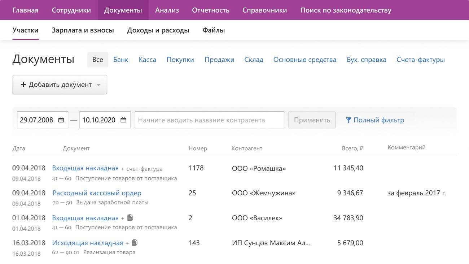Open calendar picker for end date 10.10.2020
The height and width of the screenshot is (264, 469).
click(x=123, y=120)
